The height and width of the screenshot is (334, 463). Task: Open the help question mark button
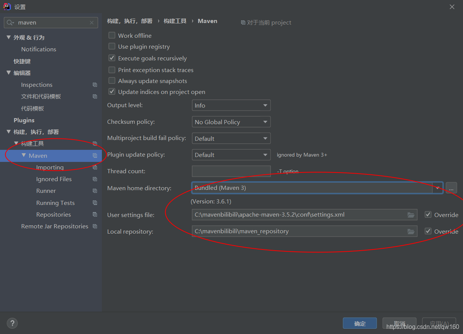point(12,323)
